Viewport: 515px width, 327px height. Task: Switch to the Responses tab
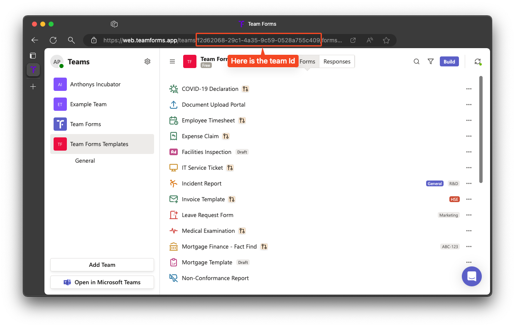(337, 61)
